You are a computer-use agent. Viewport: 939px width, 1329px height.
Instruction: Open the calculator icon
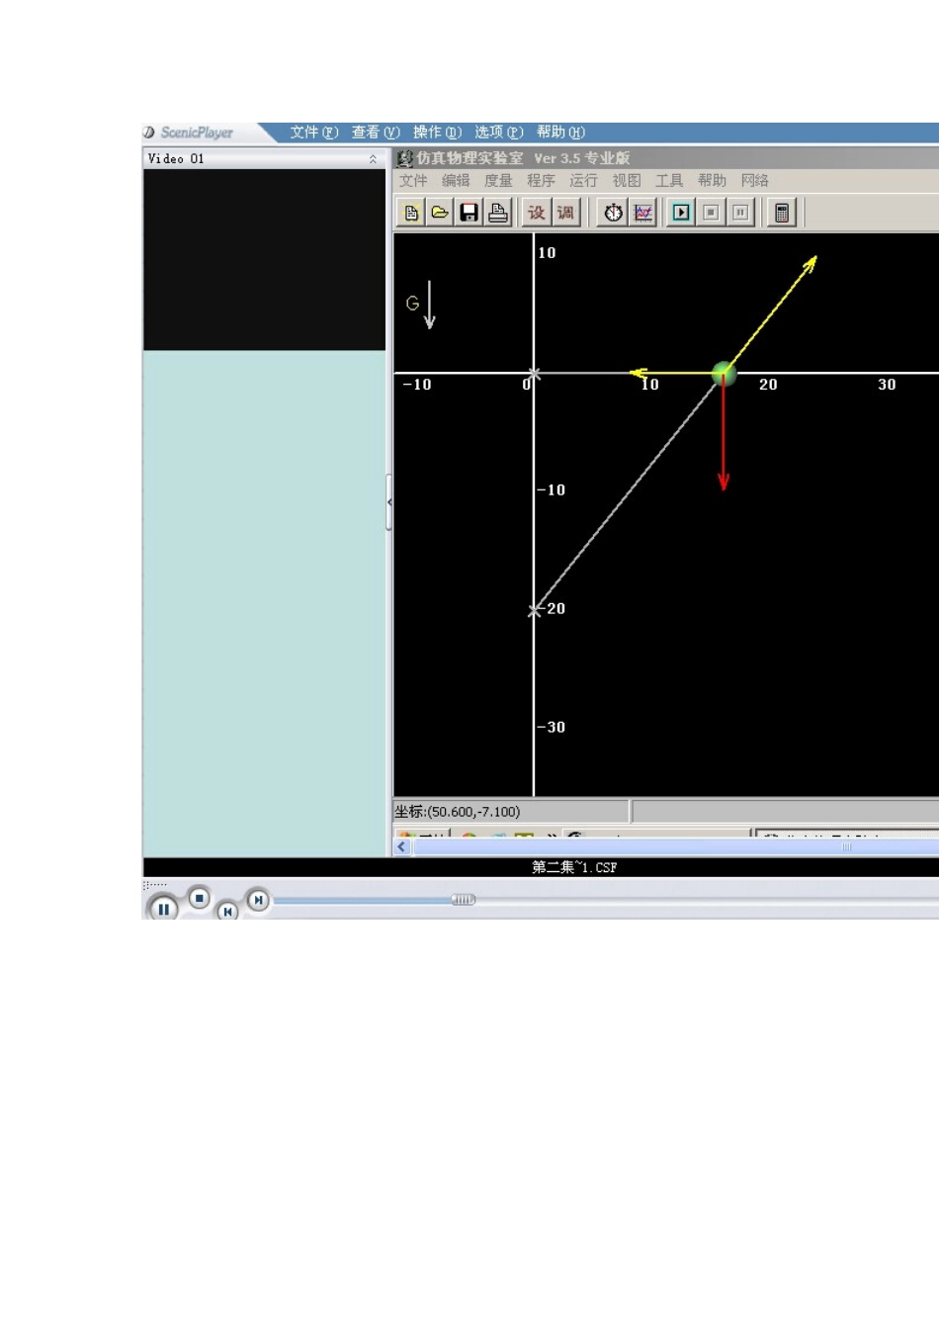[782, 213]
